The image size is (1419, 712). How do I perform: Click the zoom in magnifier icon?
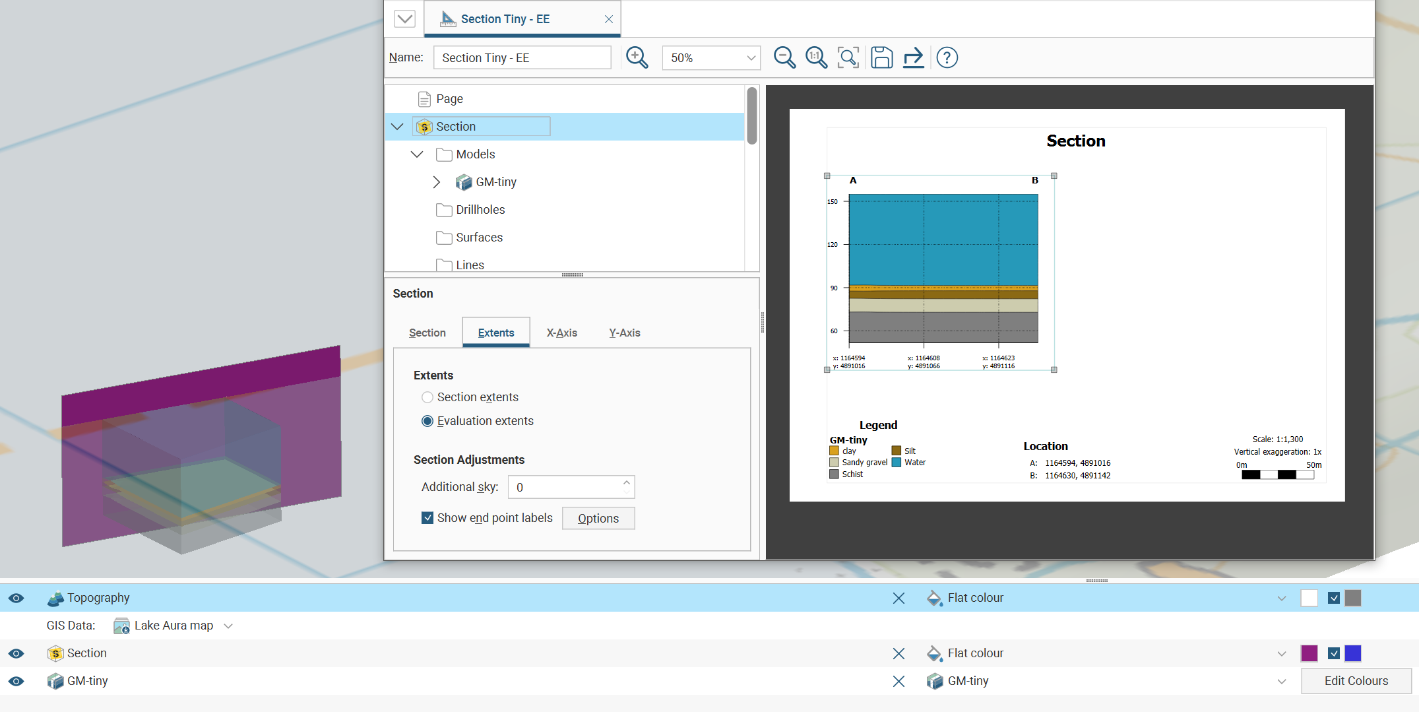tap(637, 57)
